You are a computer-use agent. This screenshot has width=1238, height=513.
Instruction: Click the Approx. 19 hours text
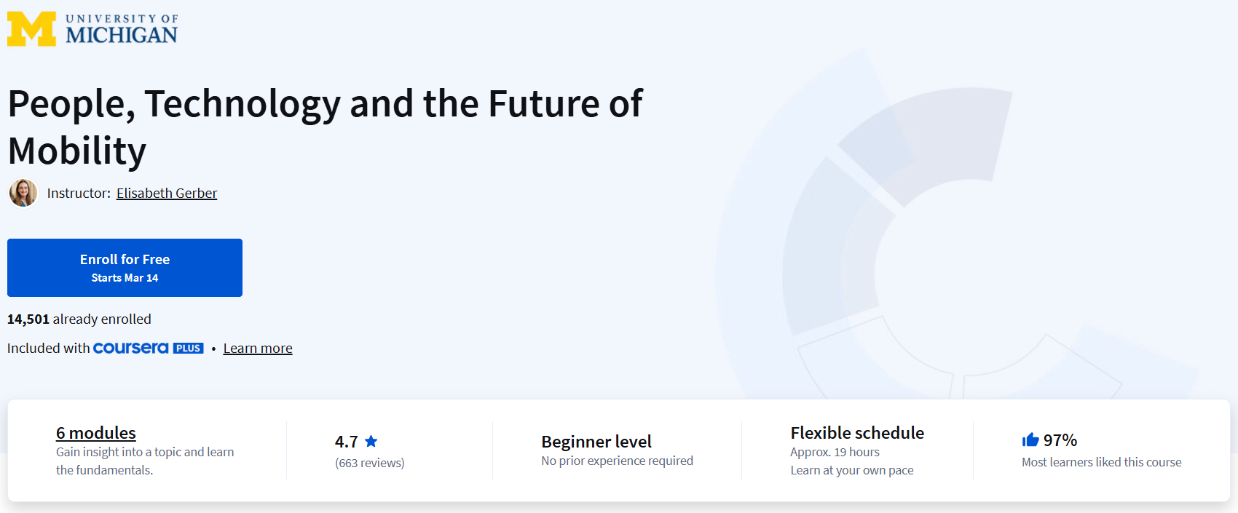[835, 452]
